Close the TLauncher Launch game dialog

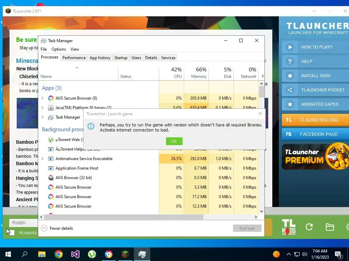click(260, 114)
